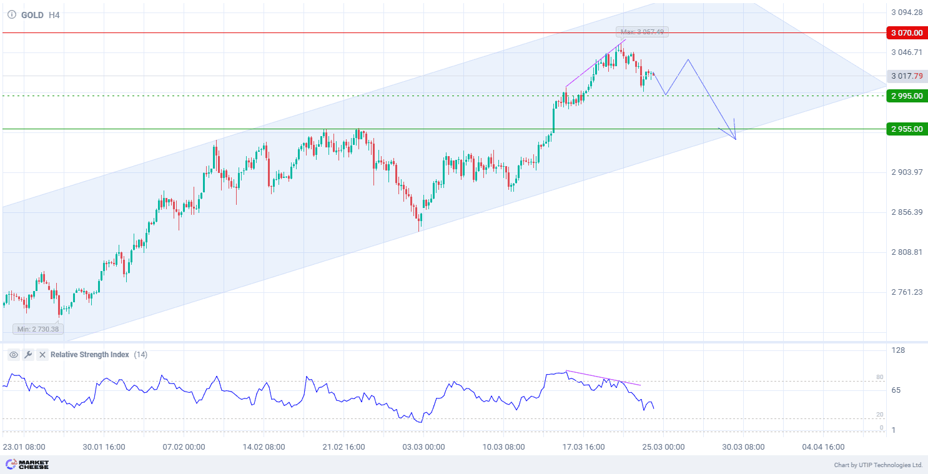Select the green 2 955.00 price label

coord(907,129)
